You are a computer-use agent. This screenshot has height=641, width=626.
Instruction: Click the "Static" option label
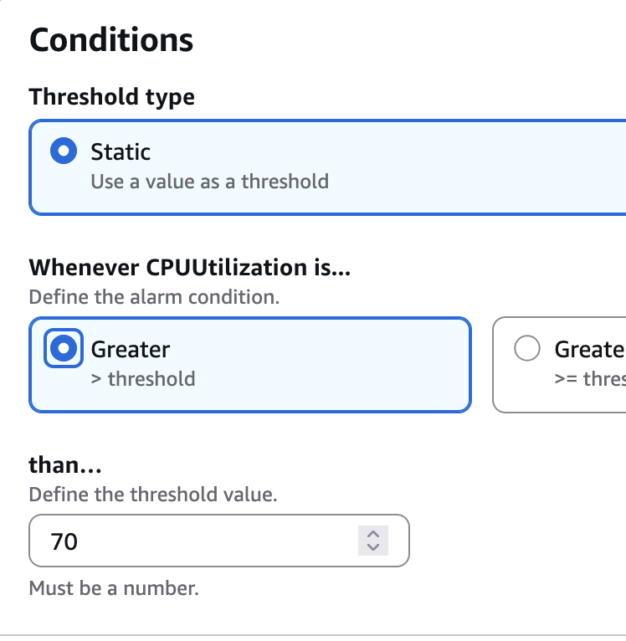(x=121, y=151)
